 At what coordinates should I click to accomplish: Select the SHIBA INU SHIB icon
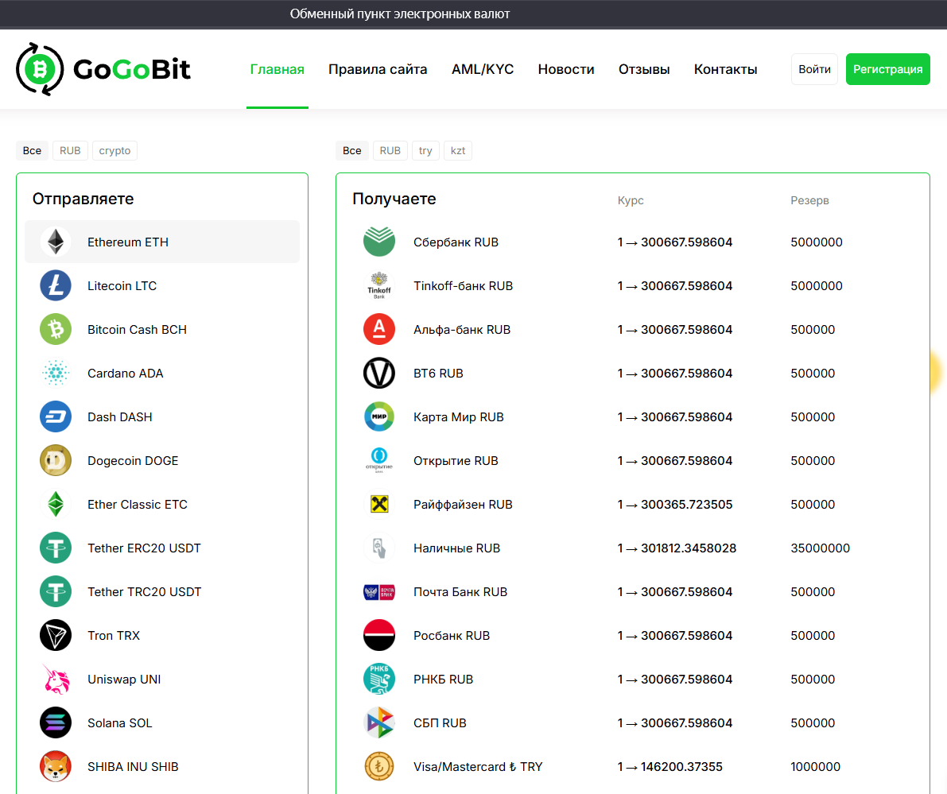click(x=56, y=766)
